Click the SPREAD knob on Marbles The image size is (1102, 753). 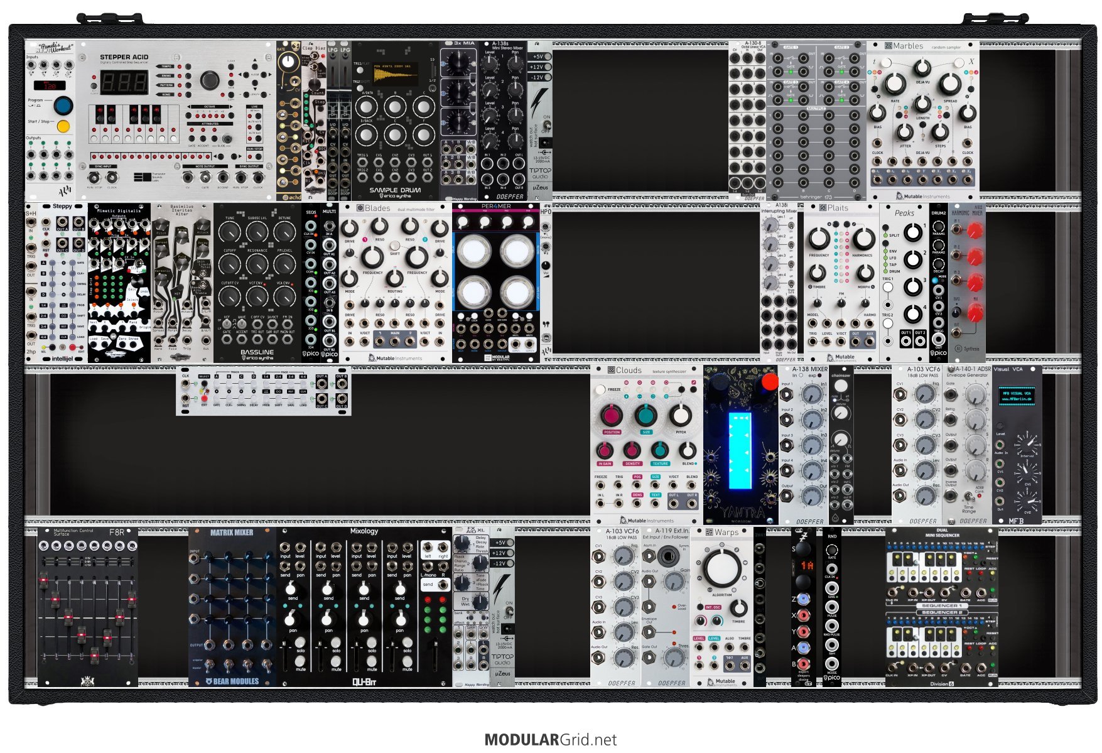point(950,84)
